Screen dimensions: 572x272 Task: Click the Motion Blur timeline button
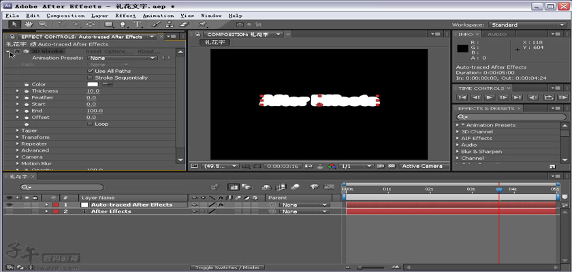[x=295, y=187]
